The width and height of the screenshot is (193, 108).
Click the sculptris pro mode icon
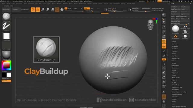coord(62,10)
